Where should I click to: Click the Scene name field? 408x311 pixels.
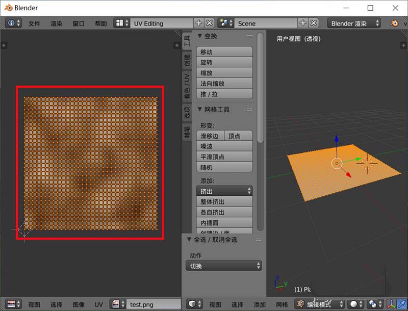pyautogui.click(x=266, y=23)
